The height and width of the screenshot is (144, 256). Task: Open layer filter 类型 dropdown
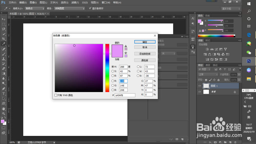(x=204, y=69)
